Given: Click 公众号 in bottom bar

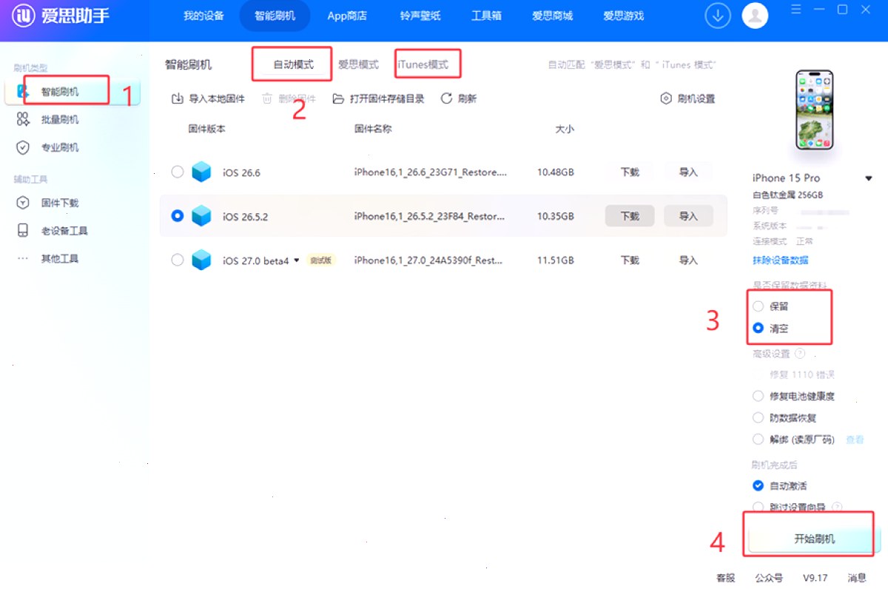Looking at the screenshot, I should [769, 578].
